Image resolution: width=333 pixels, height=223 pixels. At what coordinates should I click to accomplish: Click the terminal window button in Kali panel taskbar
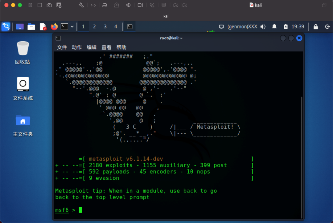point(129,27)
